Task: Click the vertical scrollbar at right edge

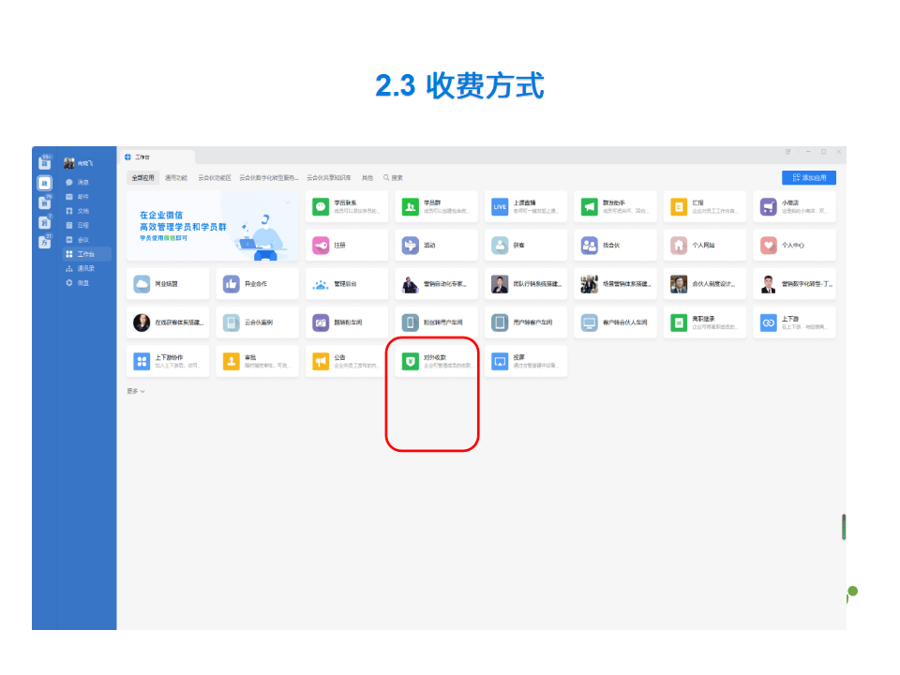Action: point(844,527)
